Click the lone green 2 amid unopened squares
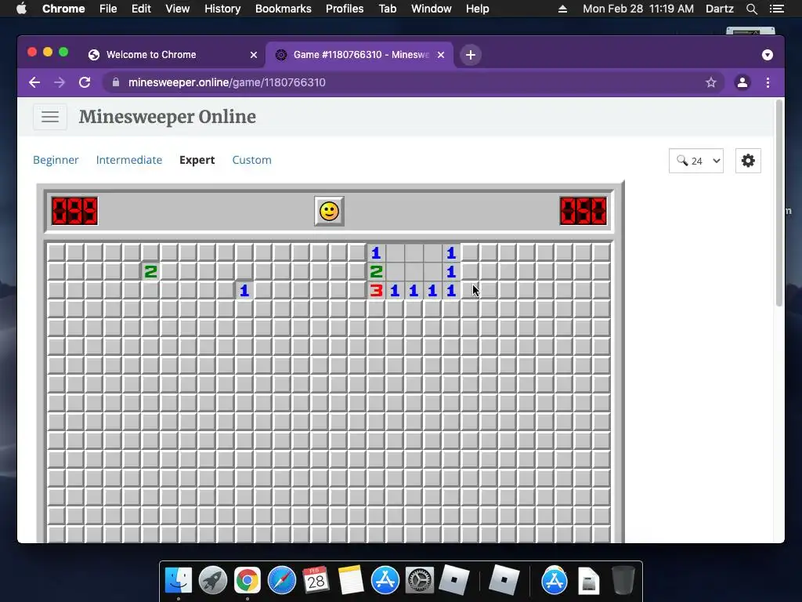The height and width of the screenshot is (602, 802). pos(150,272)
